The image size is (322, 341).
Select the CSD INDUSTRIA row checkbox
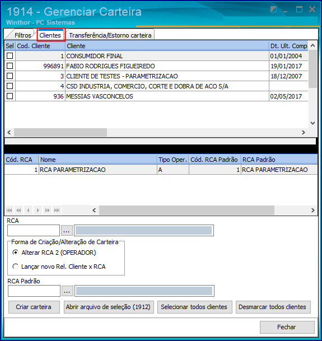(10, 86)
